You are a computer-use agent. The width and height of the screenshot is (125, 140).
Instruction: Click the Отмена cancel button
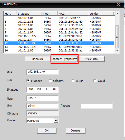76,130
